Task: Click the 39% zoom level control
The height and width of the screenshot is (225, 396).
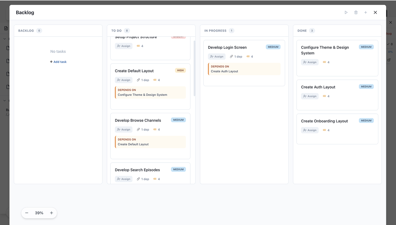Action: coord(39,213)
